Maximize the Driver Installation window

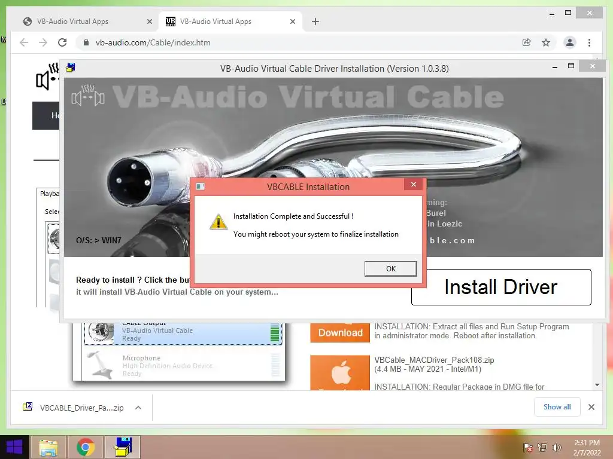point(570,66)
